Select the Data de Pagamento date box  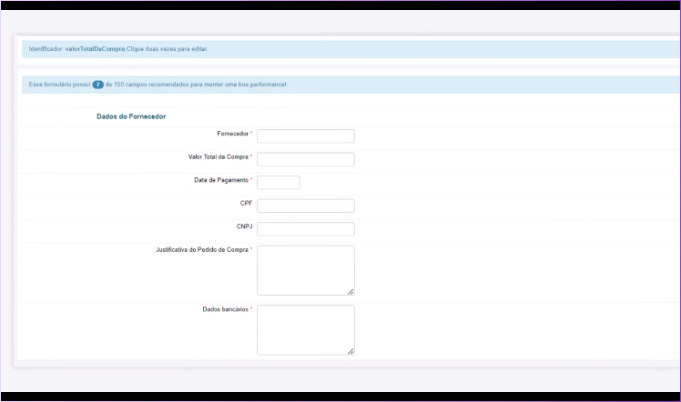coord(278,183)
